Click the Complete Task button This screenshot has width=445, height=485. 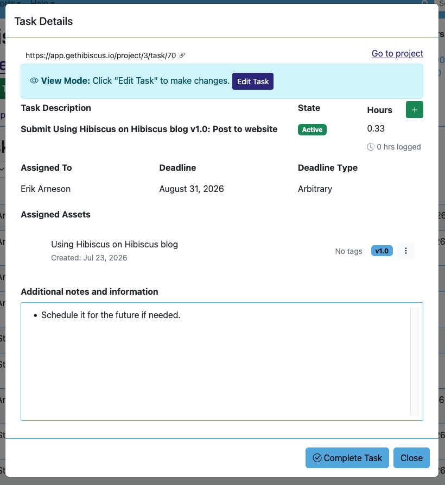click(x=347, y=458)
